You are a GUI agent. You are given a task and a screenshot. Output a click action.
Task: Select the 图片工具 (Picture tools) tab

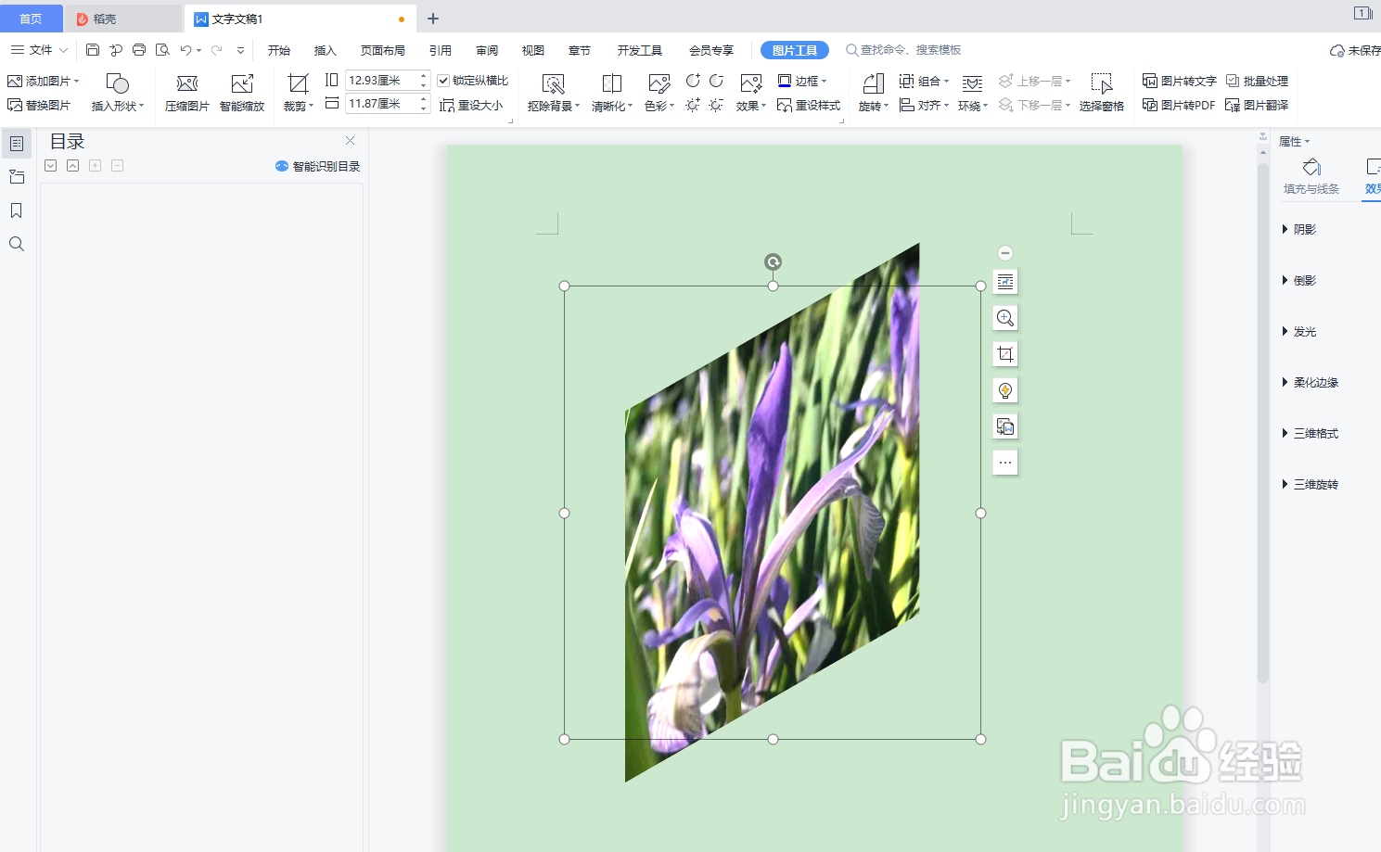795,50
